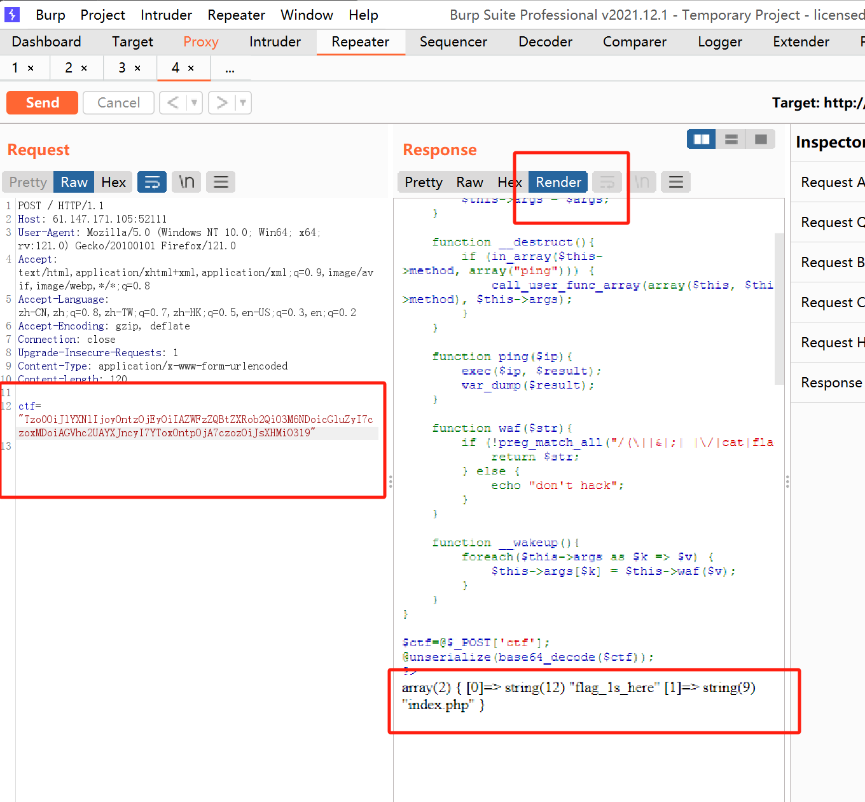
Task: Close Repeater tab 3
Action: [x=137, y=68]
